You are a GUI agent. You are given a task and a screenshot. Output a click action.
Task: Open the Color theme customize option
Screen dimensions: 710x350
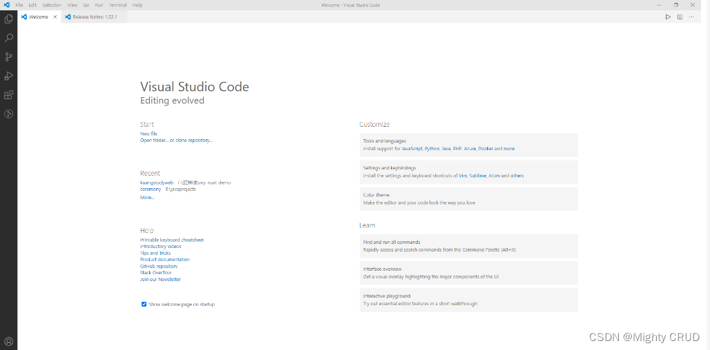point(469,198)
